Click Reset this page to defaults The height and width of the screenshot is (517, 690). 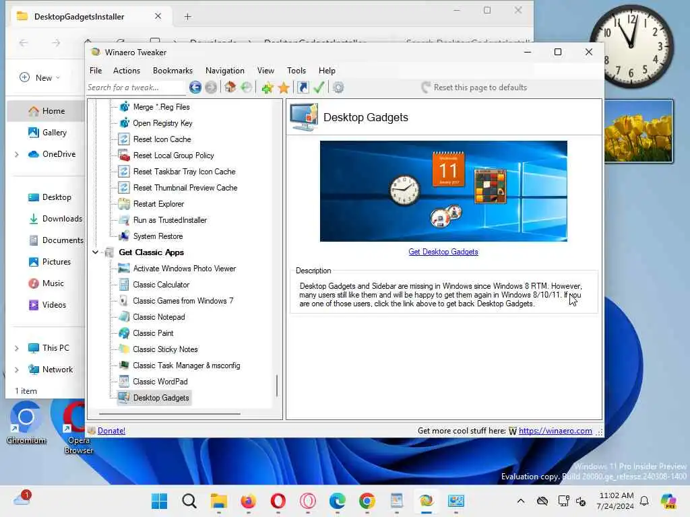point(474,88)
